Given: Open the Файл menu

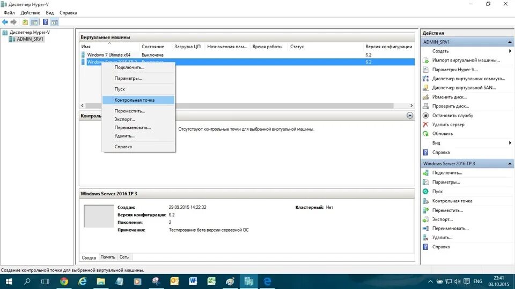Looking at the screenshot, I should pos(9,12).
